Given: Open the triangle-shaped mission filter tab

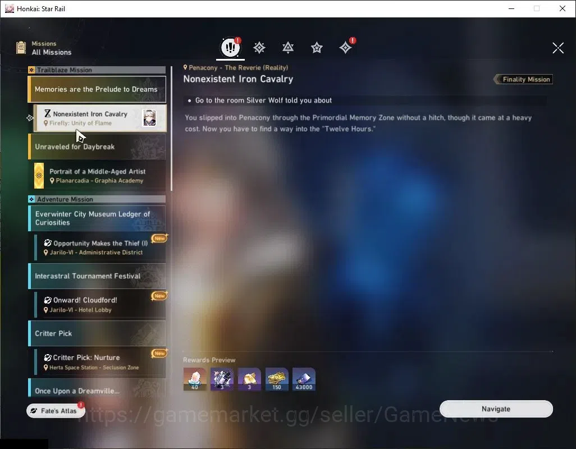Looking at the screenshot, I should [288, 47].
